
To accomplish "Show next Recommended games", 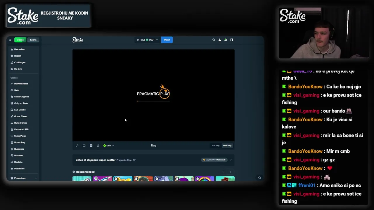I will pos(231,172).
